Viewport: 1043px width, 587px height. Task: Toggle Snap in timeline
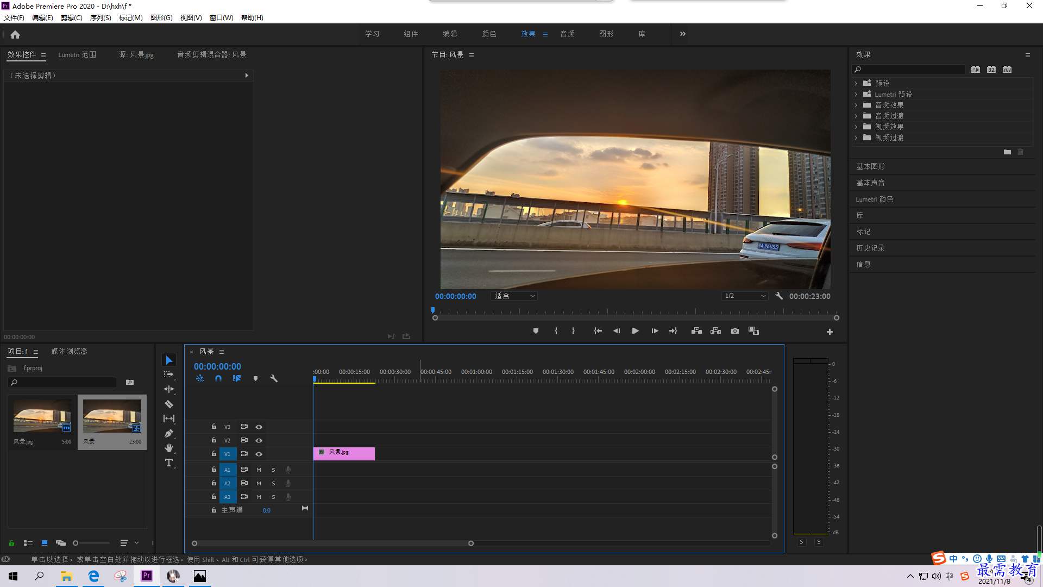[x=218, y=378]
